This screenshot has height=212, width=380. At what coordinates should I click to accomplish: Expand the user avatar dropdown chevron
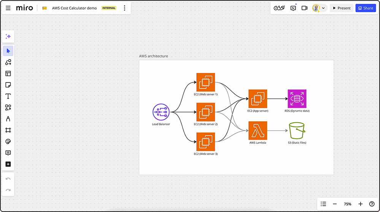coord(323,8)
